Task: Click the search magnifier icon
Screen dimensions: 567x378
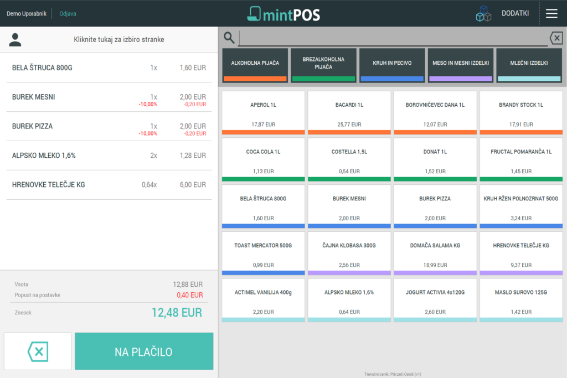Action: click(x=229, y=38)
